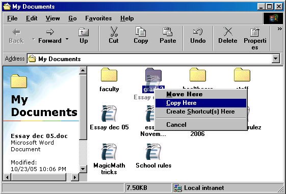This screenshot has width=286, height=194.
Task: Click the My Documents title bar icon
Action: click(7, 7)
